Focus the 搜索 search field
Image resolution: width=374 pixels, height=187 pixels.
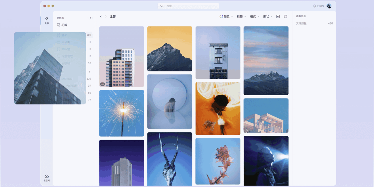188,6
